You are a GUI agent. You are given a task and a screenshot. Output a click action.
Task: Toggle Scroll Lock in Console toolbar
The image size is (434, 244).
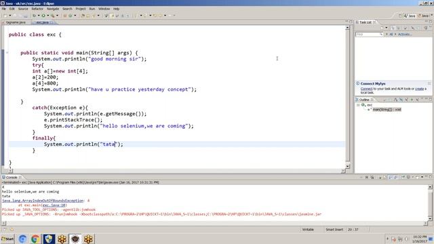384,177
